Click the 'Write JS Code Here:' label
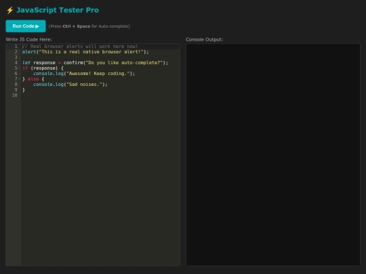This screenshot has width=366, height=274. [29, 40]
